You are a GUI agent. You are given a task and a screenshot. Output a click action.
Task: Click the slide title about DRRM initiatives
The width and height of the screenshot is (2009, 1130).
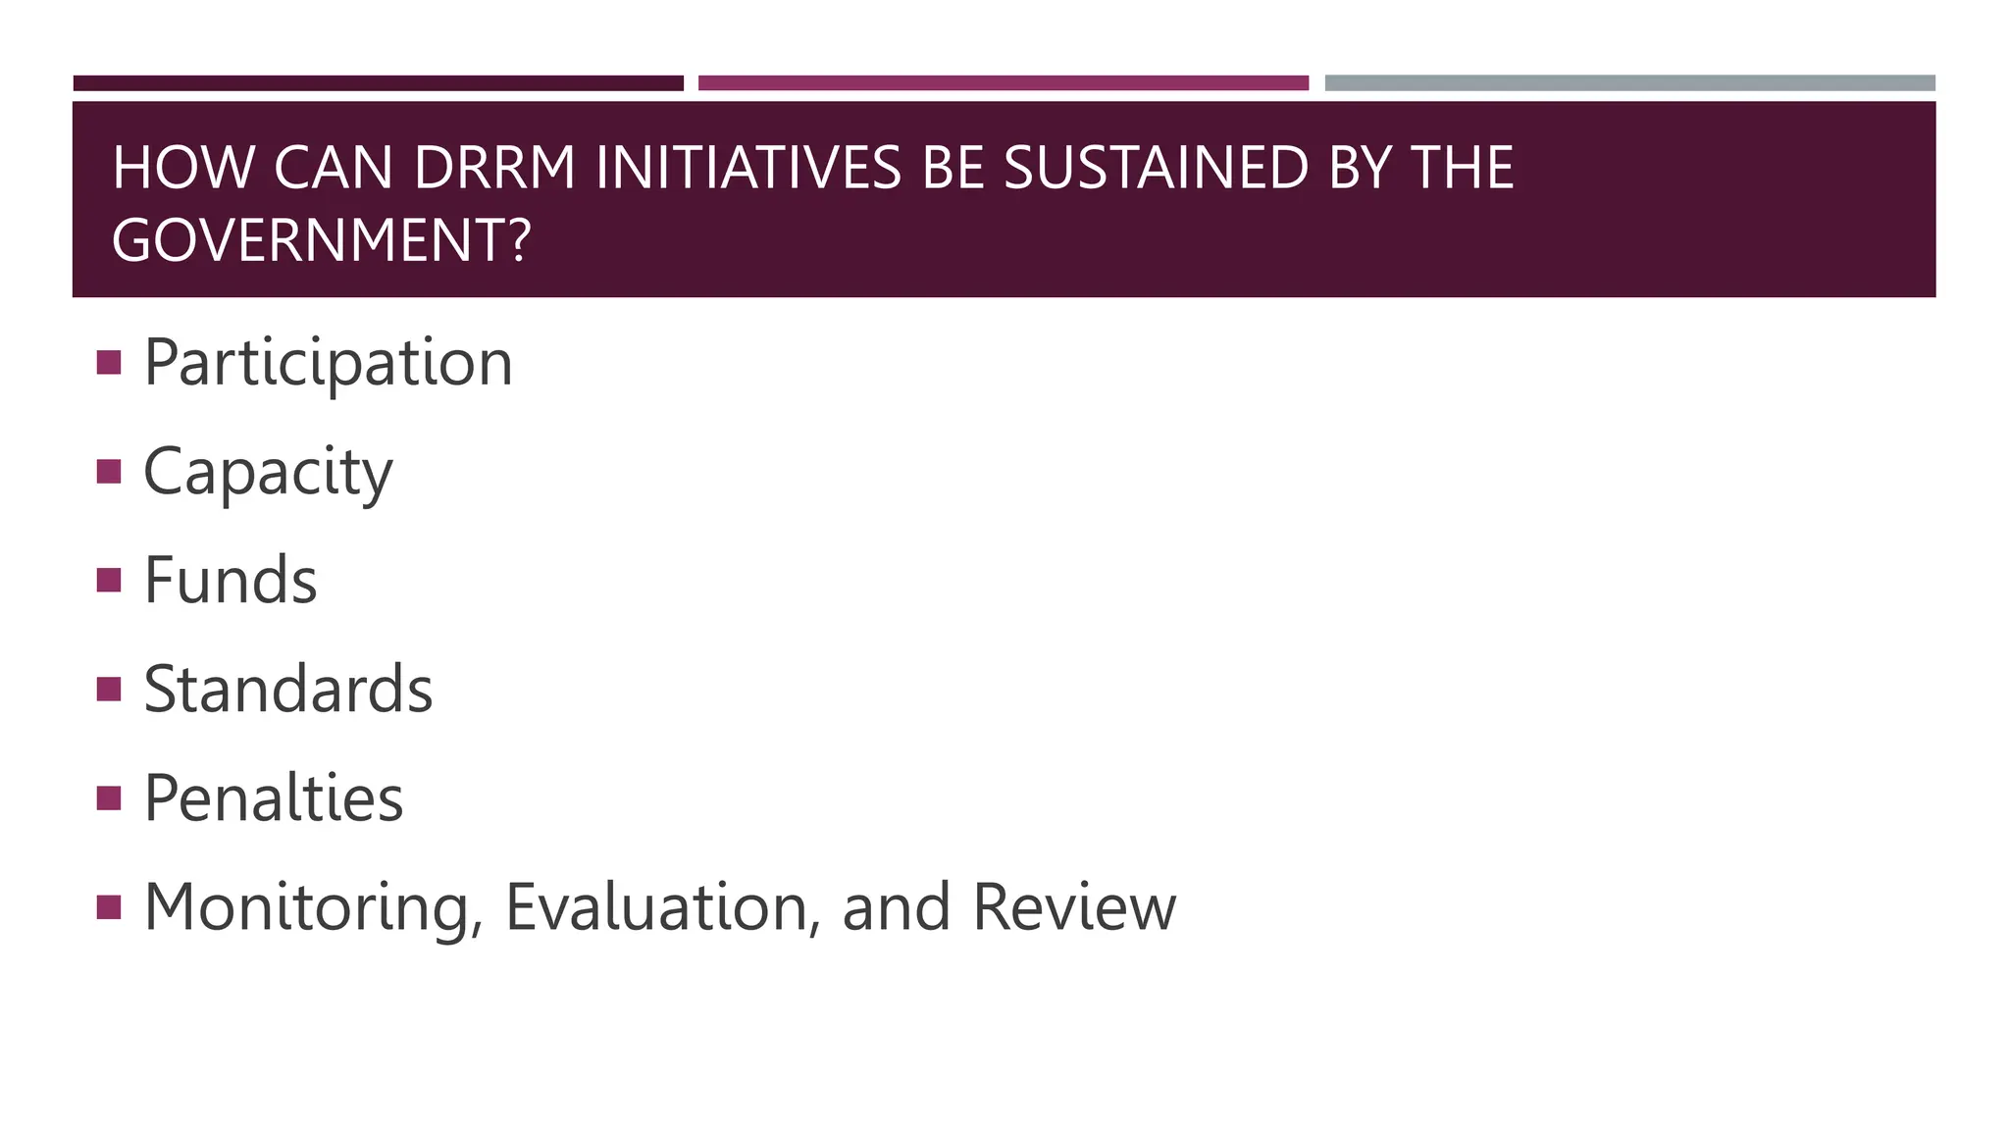click(812, 203)
